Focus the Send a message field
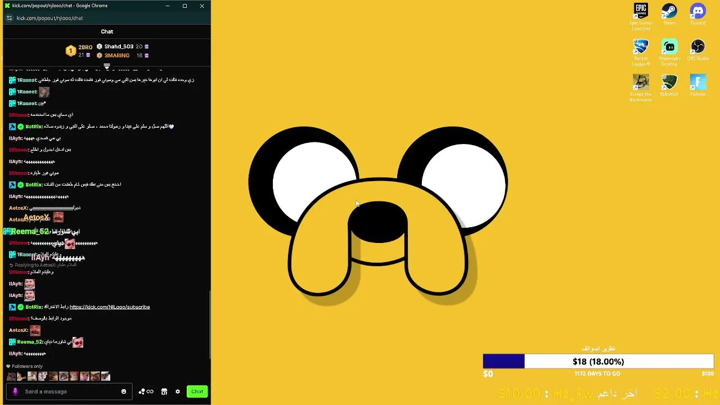This screenshot has width=720, height=405. tap(70, 391)
